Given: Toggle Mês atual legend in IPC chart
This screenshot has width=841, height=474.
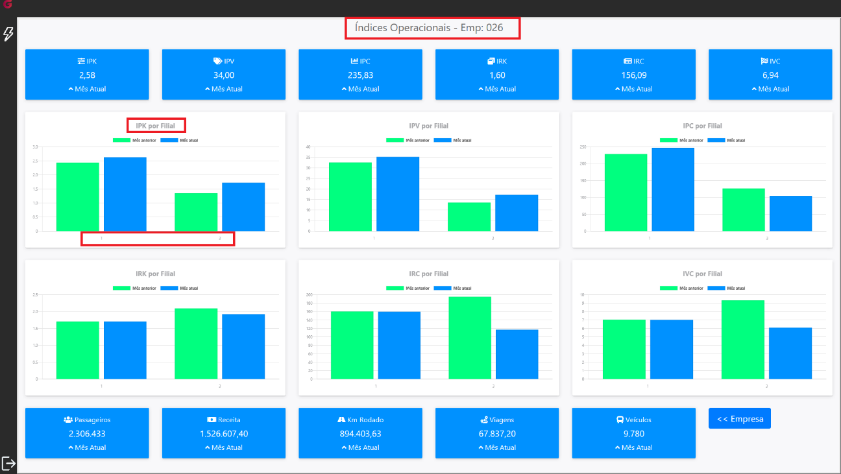Looking at the screenshot, I should tap(726, 140).
